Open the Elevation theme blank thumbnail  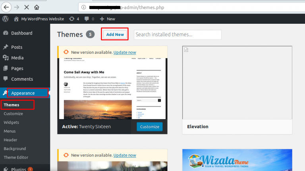tap(237, 83)
